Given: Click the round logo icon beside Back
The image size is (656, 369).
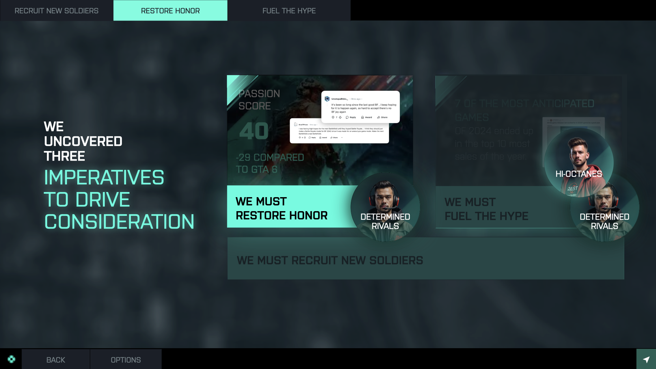Looking at the screenshot, I should (11, 359).
